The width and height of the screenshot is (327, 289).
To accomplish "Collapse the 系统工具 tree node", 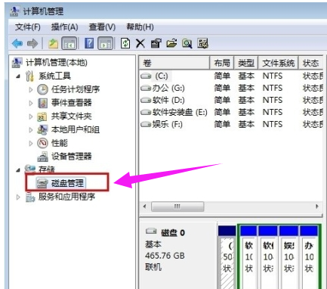I will point(18,76).
